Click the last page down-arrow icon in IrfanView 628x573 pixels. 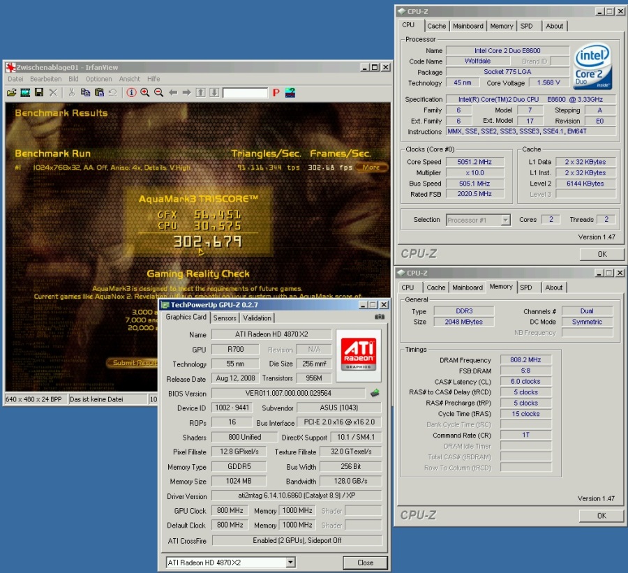click(214, 93)
